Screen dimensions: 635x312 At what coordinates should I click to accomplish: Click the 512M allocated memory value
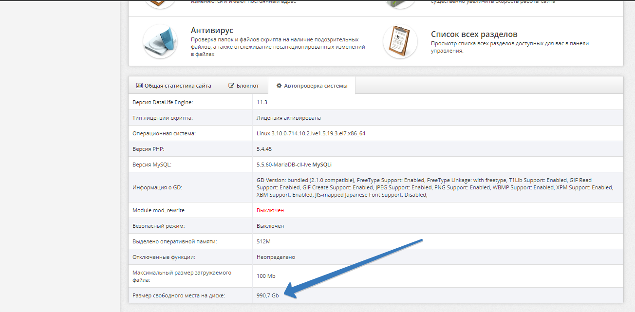(263, 241)
